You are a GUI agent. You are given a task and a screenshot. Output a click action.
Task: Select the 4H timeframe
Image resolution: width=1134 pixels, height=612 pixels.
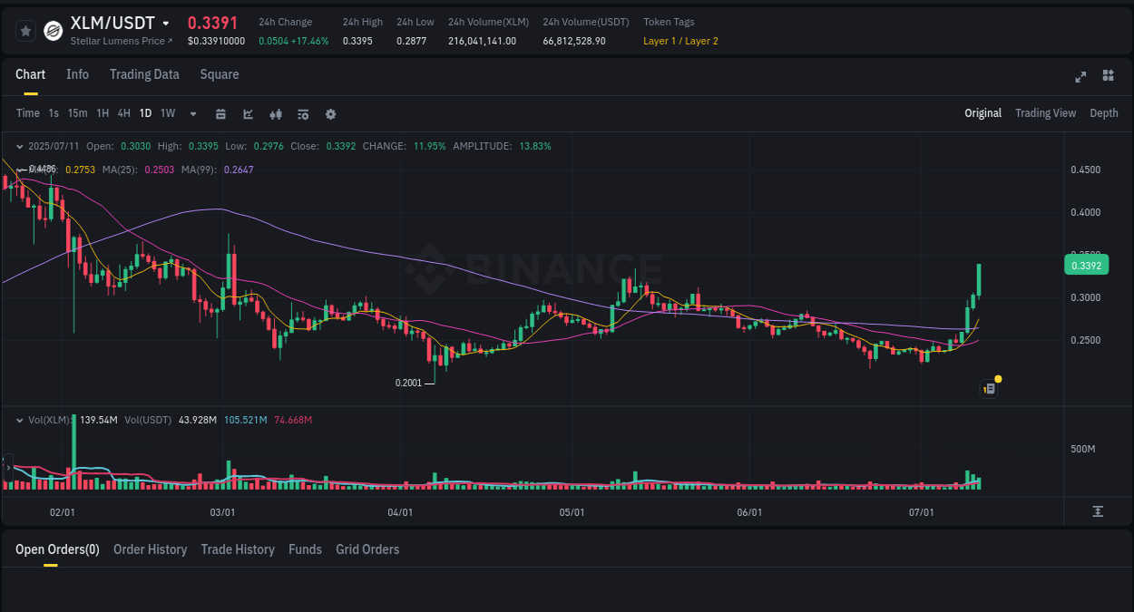pos(123,113)
